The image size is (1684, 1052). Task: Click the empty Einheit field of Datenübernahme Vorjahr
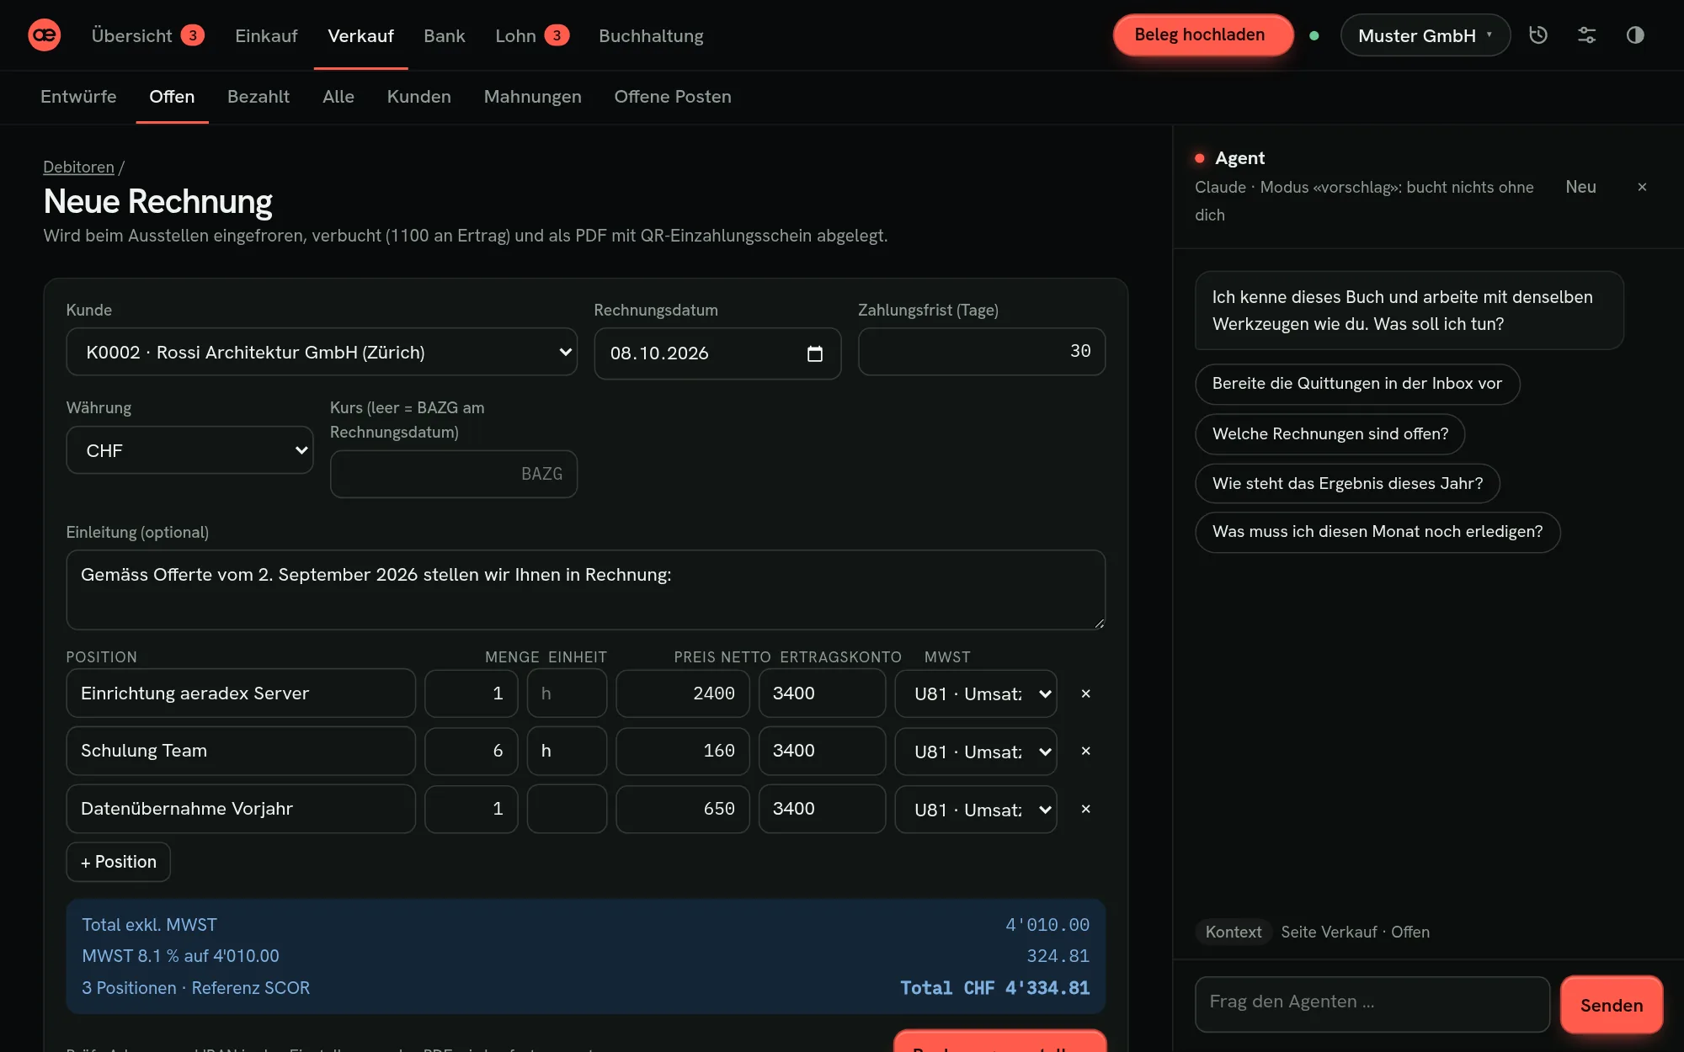567,809
